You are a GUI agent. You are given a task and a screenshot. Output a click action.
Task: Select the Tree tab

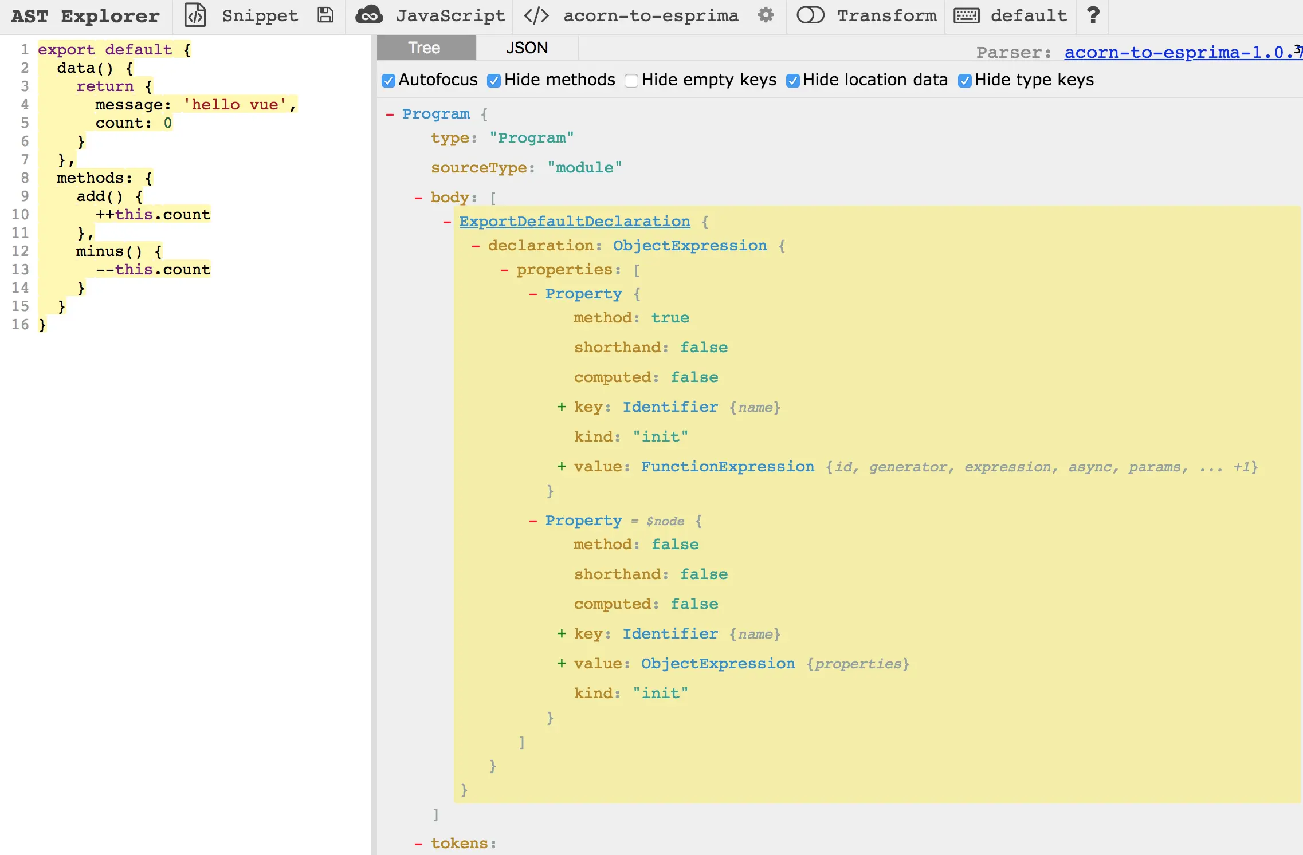[425, 48]
